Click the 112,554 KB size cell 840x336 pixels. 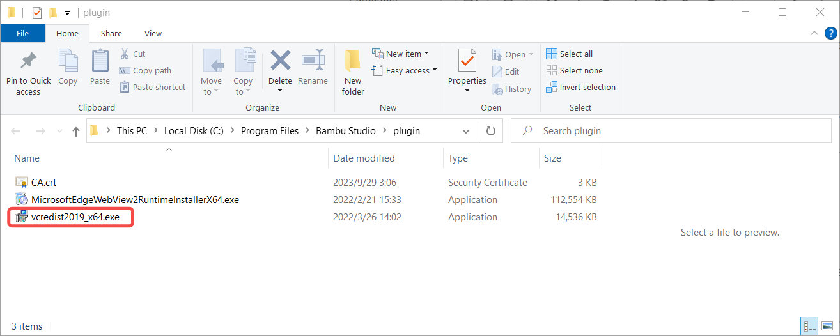click(574, 200)
